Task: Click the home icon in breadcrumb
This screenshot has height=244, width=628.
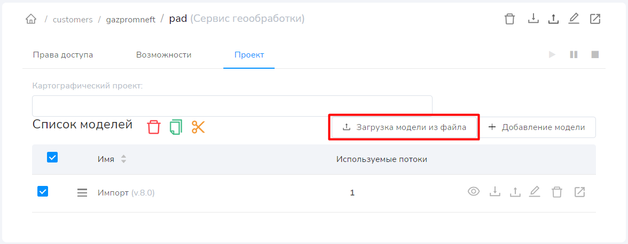Action: 31,19
